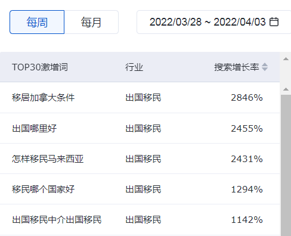
Task: Open keyword 出国移民中介出国移民
Action: tap(57, 220)
